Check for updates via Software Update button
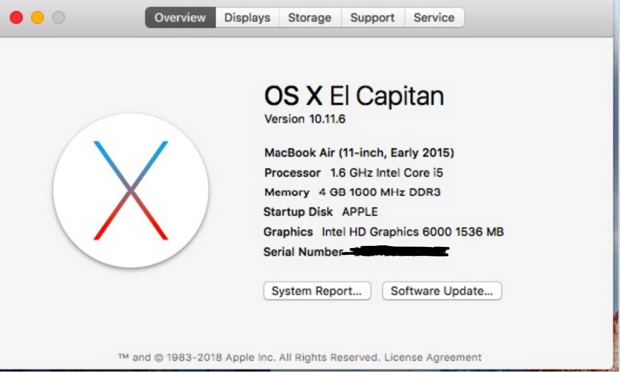The height and width of the screenshot is (372, 620). pos(442,291)
